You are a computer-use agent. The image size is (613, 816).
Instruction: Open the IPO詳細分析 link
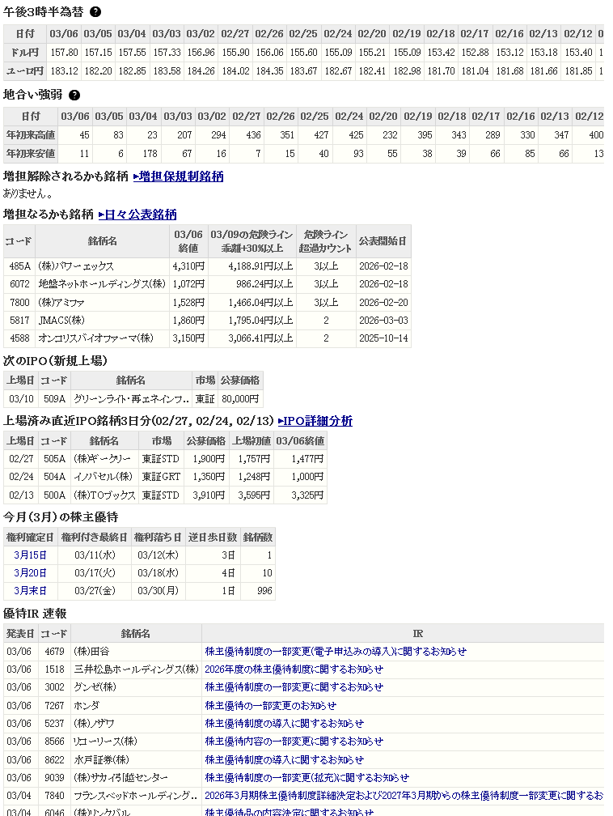pyautogui.click(x=315, y=421)
